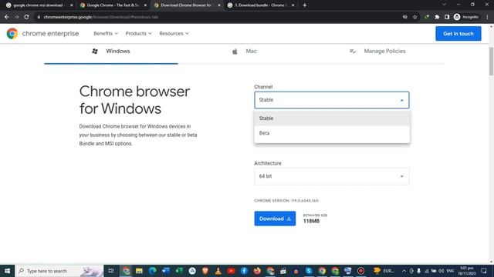Screen dimensions: 494x277
Task: Open the Chrome three-dot menu
Action: 487,17
